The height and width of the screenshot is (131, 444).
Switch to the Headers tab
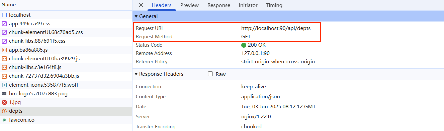coord(162,5)
